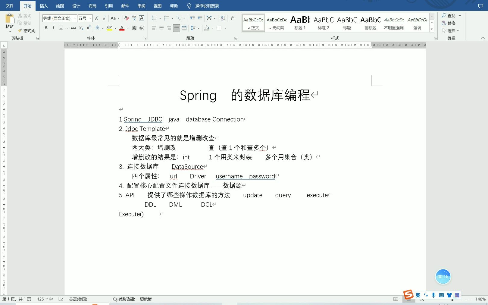Image resolution: width=488 pixels, height=305 pixels.
Task: Toggle character shading
Action: click(x=134, y=28)
